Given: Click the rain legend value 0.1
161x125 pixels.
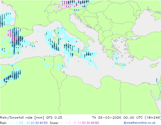Looking at the screenshot, I should pos(11,123).
